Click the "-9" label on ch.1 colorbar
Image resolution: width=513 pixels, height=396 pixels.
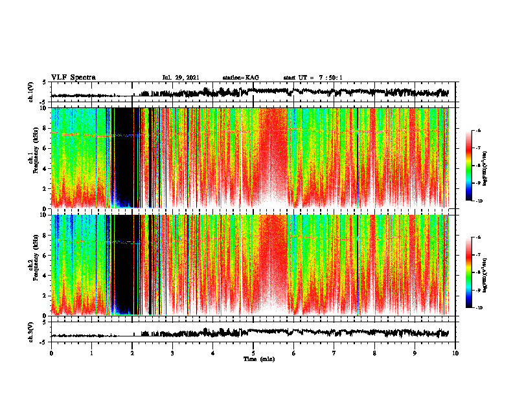click(x=479, y=183)
